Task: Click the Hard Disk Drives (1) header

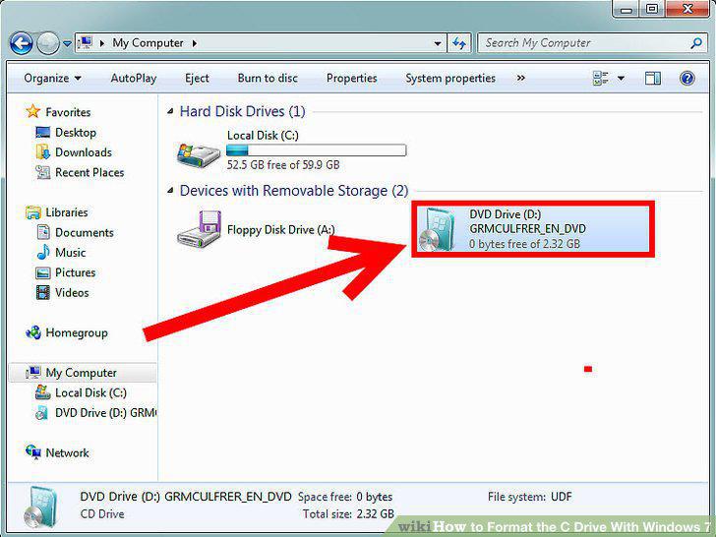Action: pyautogui.click(x=243, y=111)
